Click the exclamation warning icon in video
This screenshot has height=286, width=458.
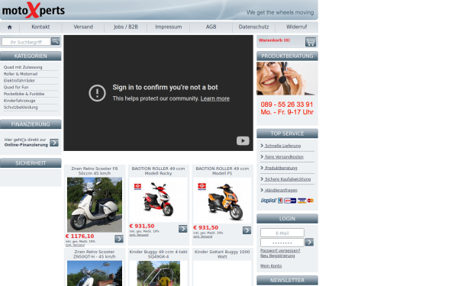97,93
